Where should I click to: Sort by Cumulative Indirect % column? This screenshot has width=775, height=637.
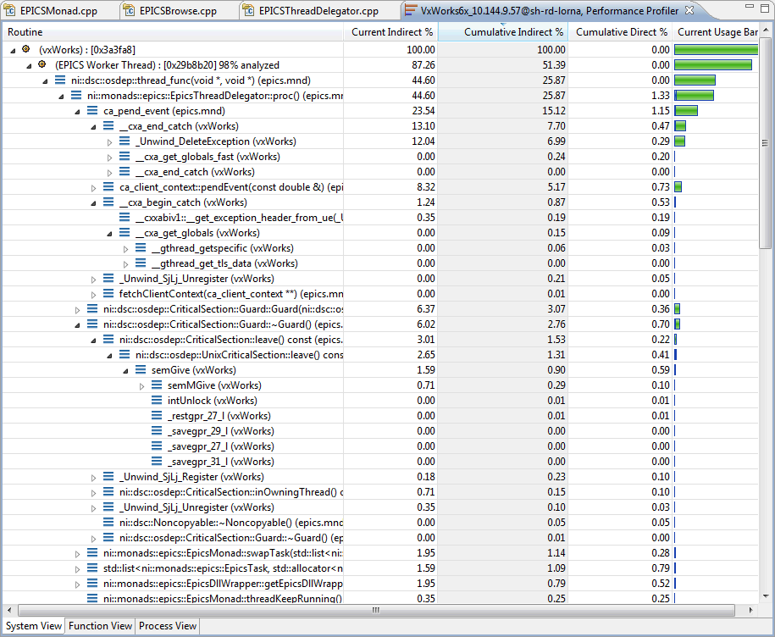tap(502, 32)
